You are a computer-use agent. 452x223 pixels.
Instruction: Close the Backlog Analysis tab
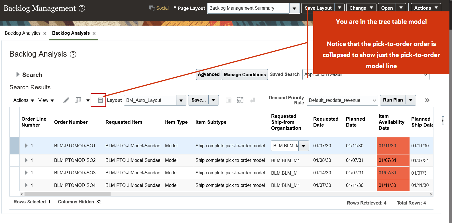94,34
